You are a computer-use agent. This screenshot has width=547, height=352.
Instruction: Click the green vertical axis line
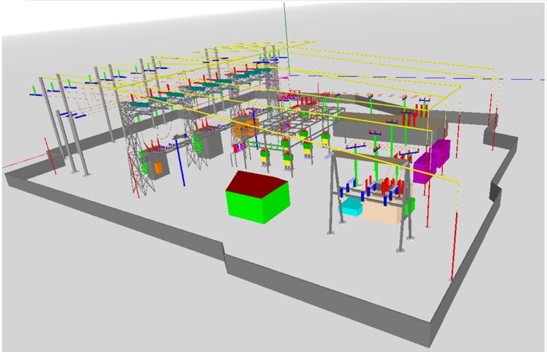(x=287, y=37)
